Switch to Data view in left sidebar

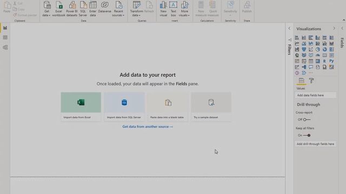5,38
